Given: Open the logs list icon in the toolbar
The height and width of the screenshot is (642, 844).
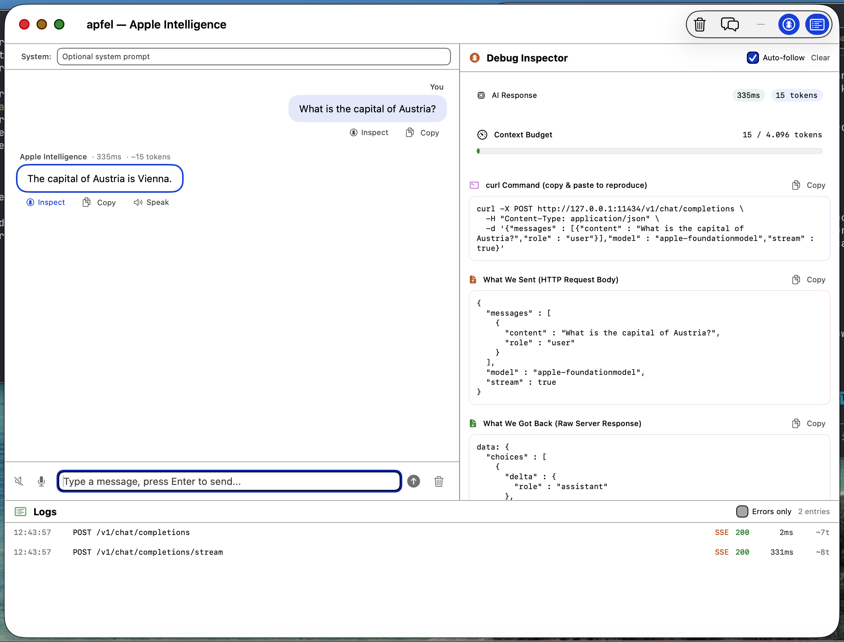Looking at the screenshot, I should point(817,24).
